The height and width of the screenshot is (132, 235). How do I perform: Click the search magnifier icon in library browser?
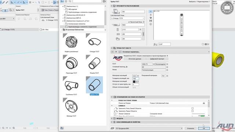70,1
